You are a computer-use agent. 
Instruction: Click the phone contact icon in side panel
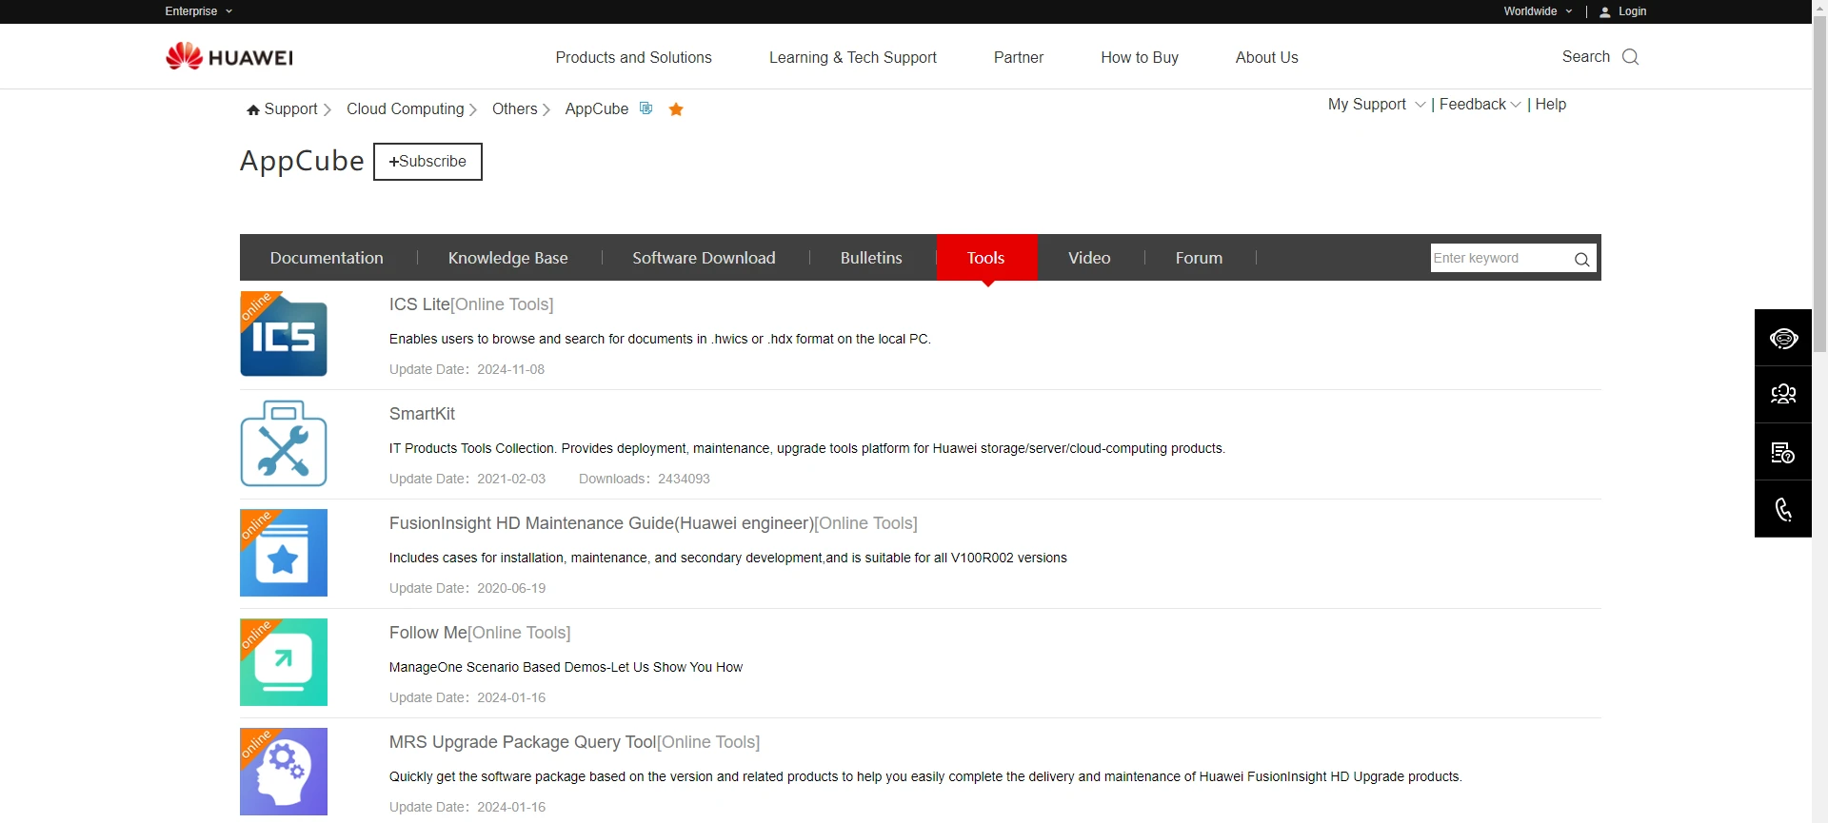(x=1783, y=509)
